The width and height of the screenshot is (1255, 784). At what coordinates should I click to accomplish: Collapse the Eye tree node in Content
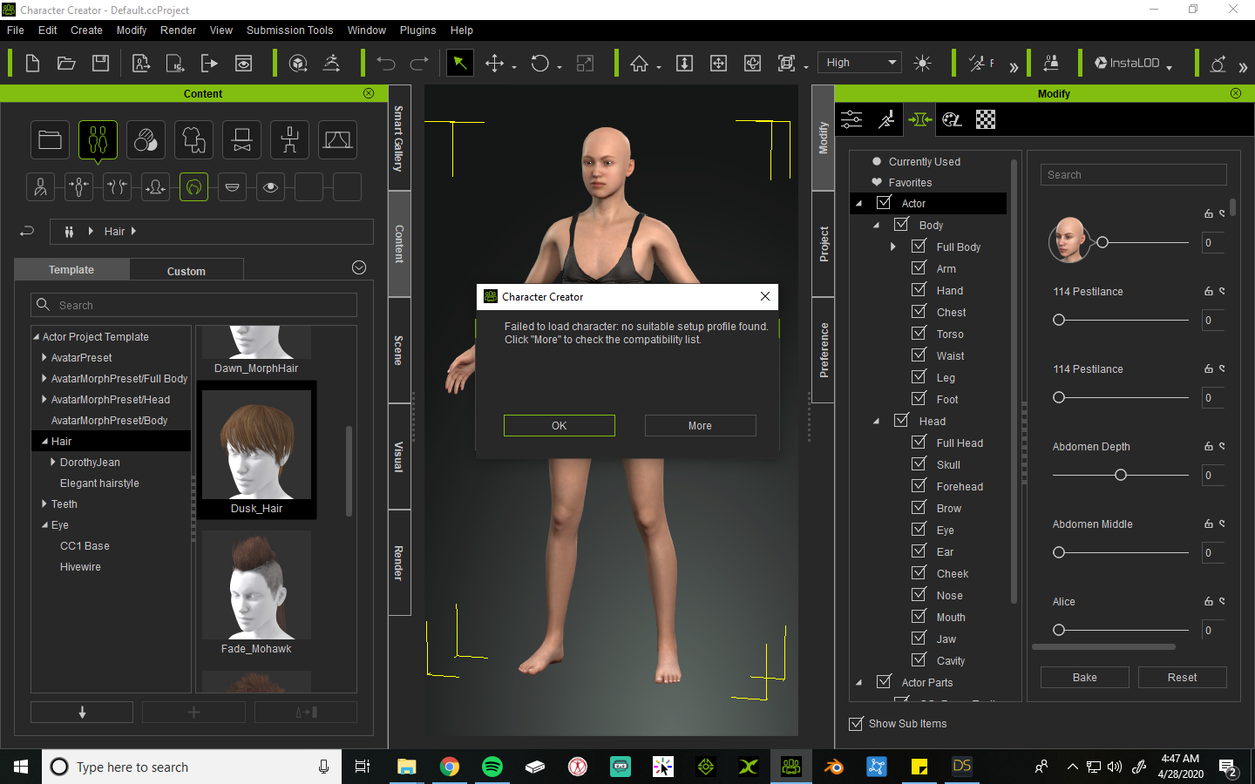coord(44,525)
